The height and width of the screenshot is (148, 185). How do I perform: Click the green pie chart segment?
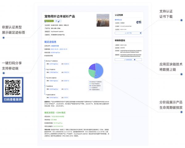click(92, 73)
